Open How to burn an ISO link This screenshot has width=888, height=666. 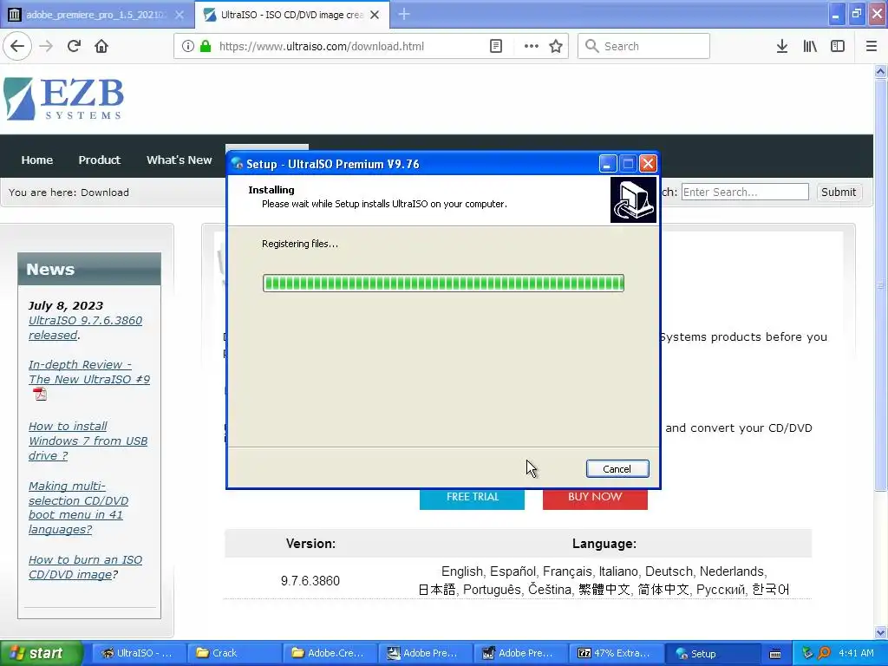pyautogui.click(x=85, y=567)
